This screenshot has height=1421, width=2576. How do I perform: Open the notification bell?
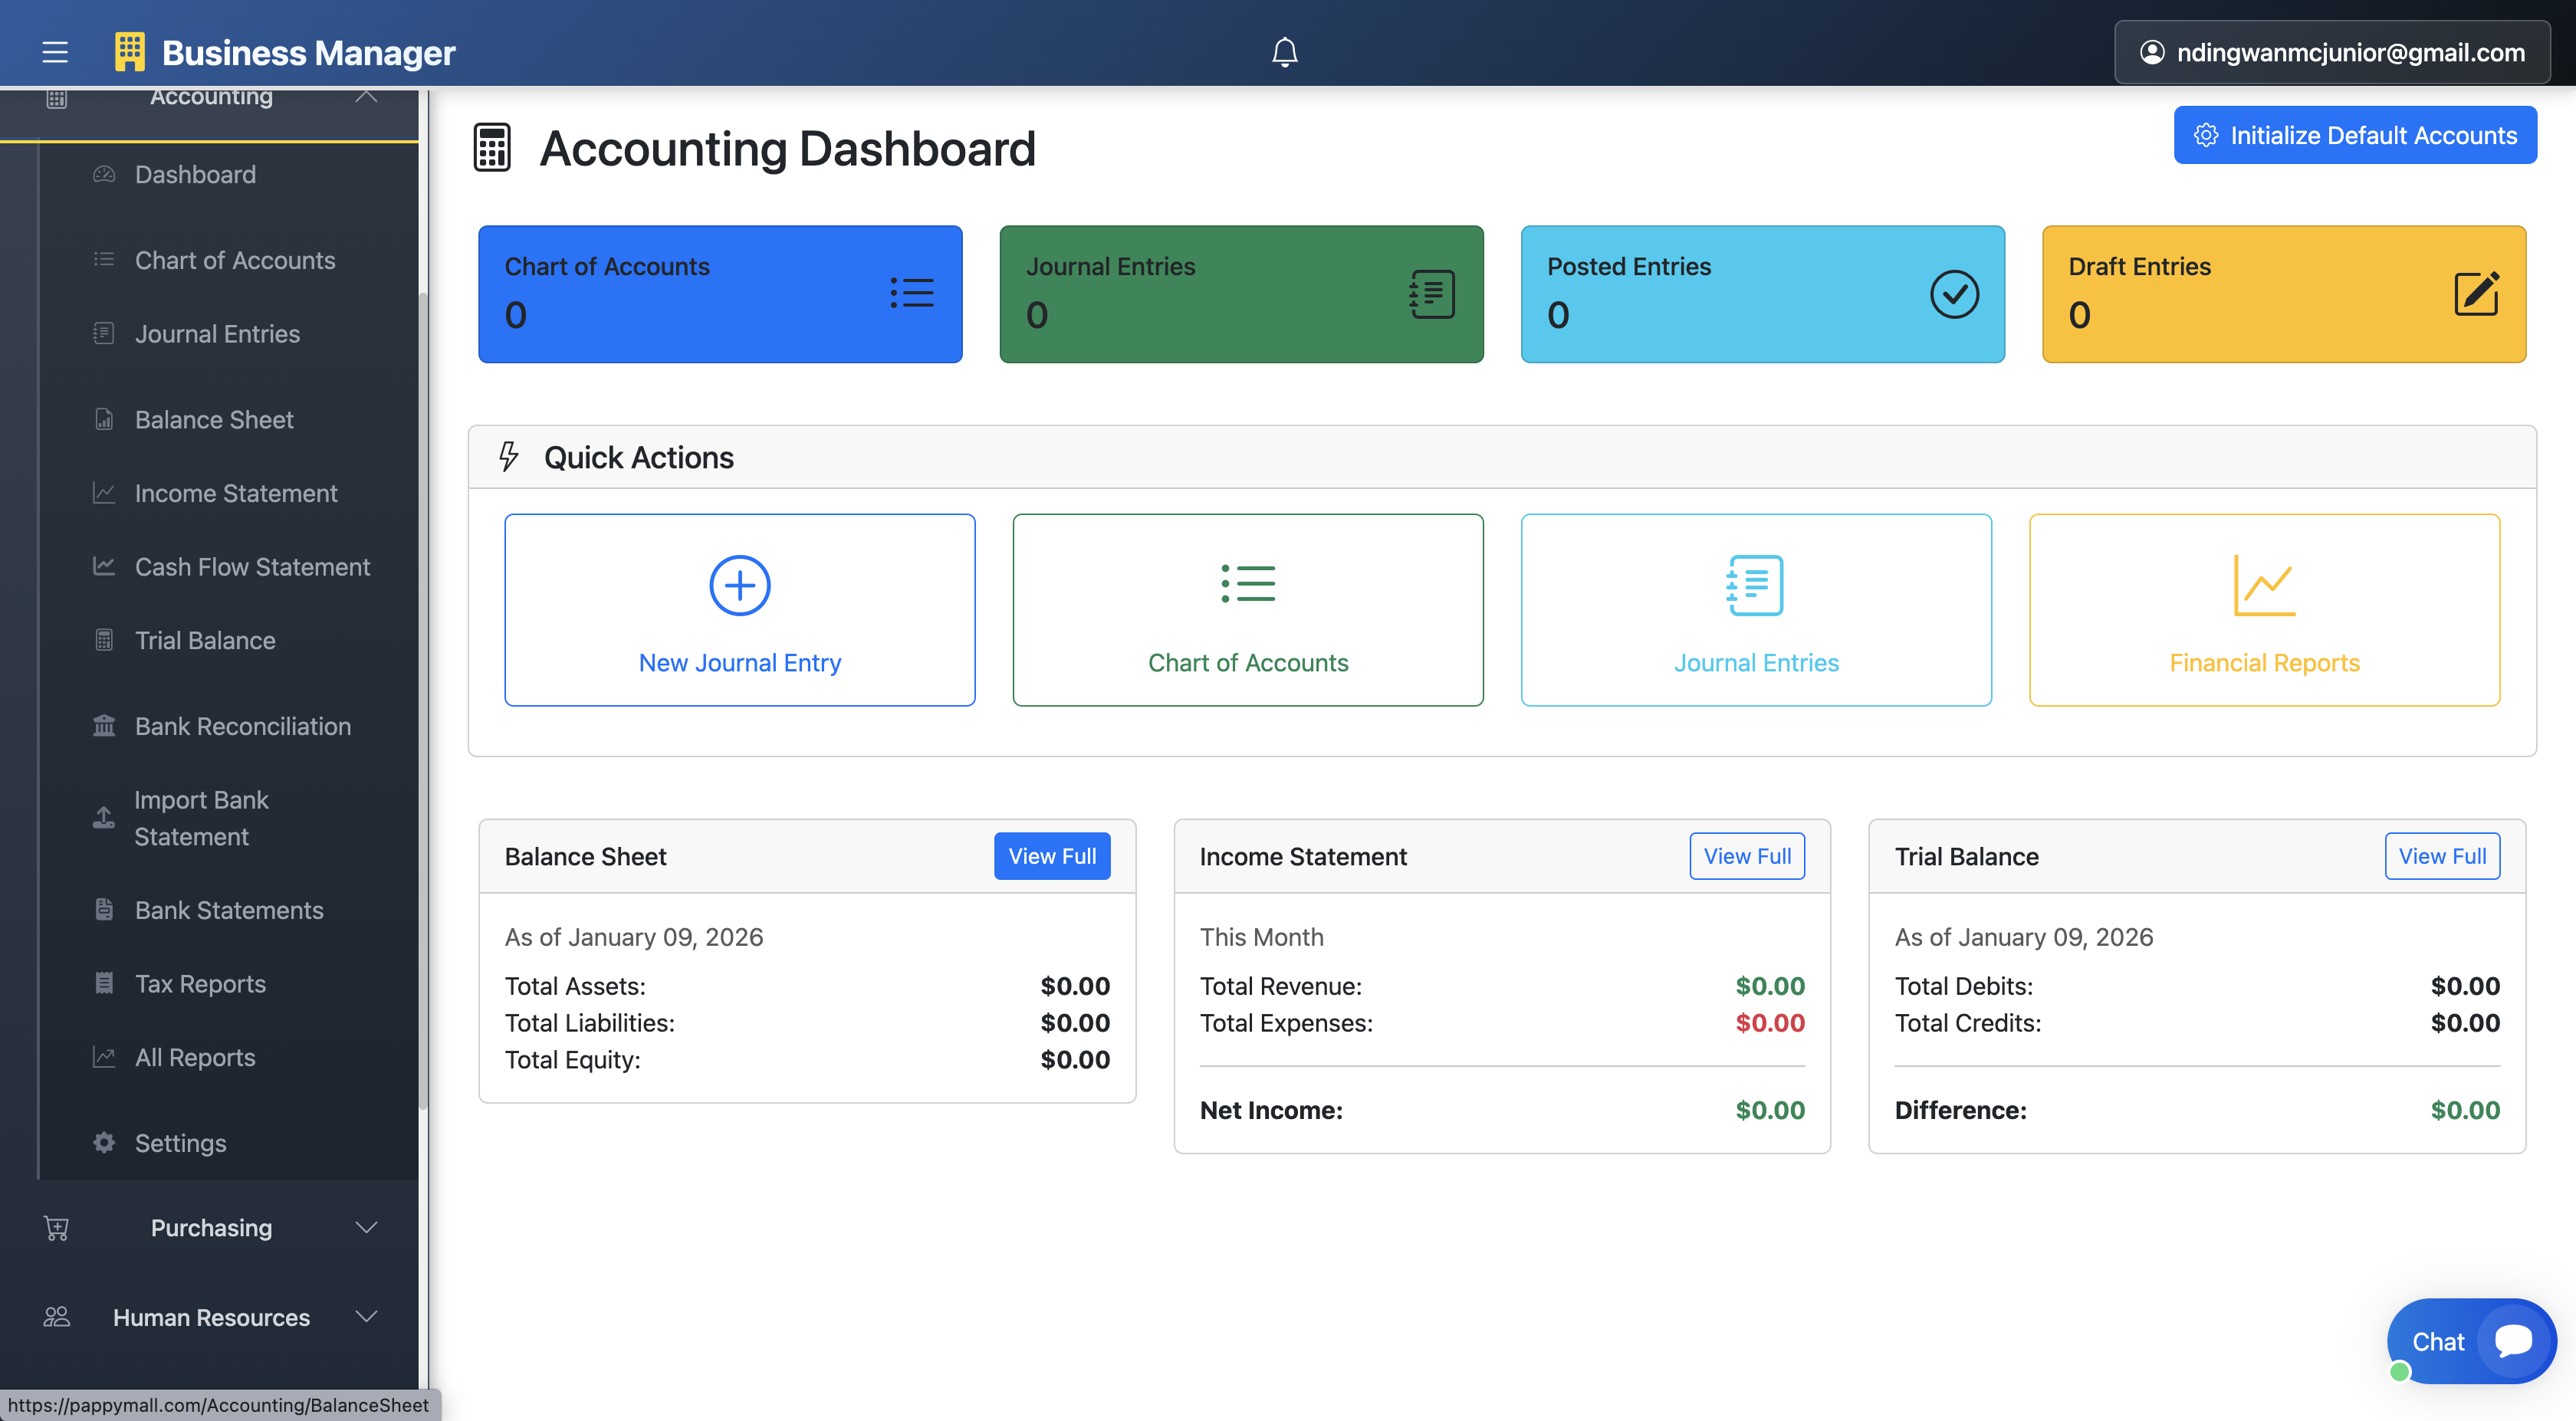(1285, 51)
